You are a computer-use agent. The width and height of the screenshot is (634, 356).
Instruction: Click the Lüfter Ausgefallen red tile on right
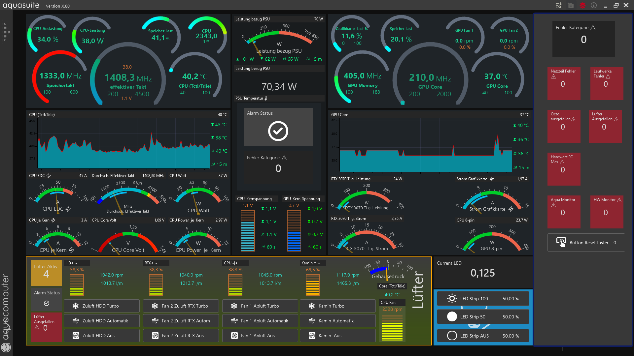tap(605, 126)
